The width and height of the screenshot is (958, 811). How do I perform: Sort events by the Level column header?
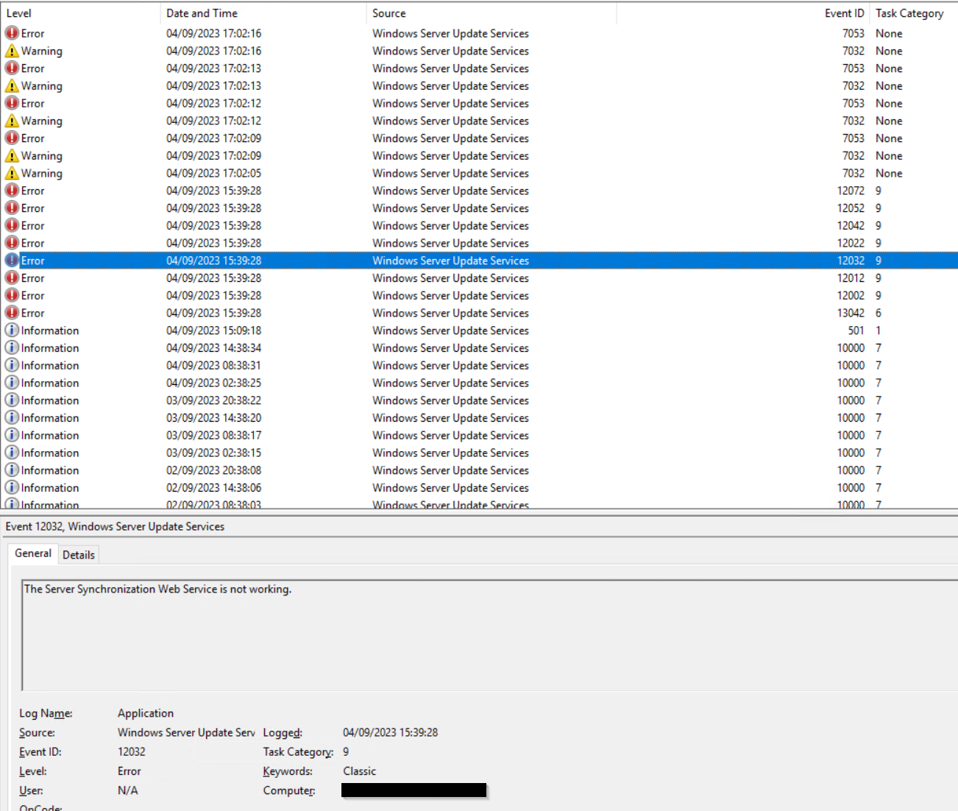pos(80,13)
